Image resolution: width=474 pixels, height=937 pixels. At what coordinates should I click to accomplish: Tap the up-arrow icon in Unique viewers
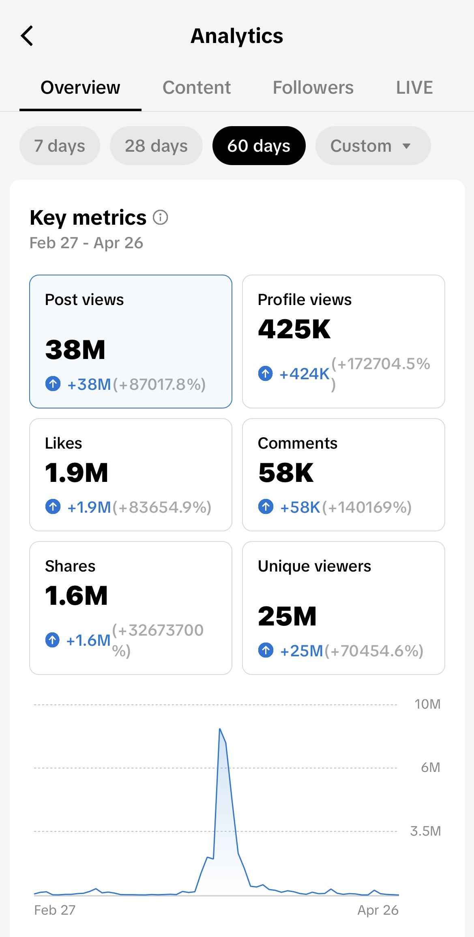click(266, 650)
